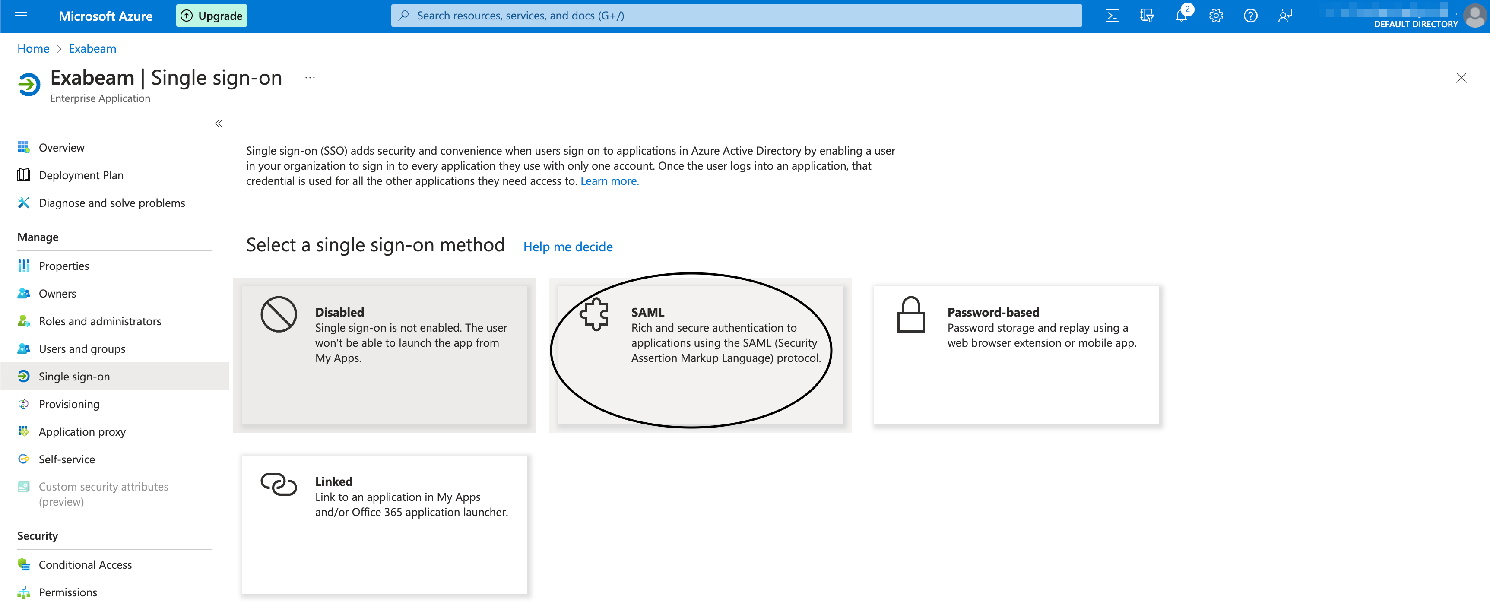Close the Single sign-on blade

tap(1461, 78)
